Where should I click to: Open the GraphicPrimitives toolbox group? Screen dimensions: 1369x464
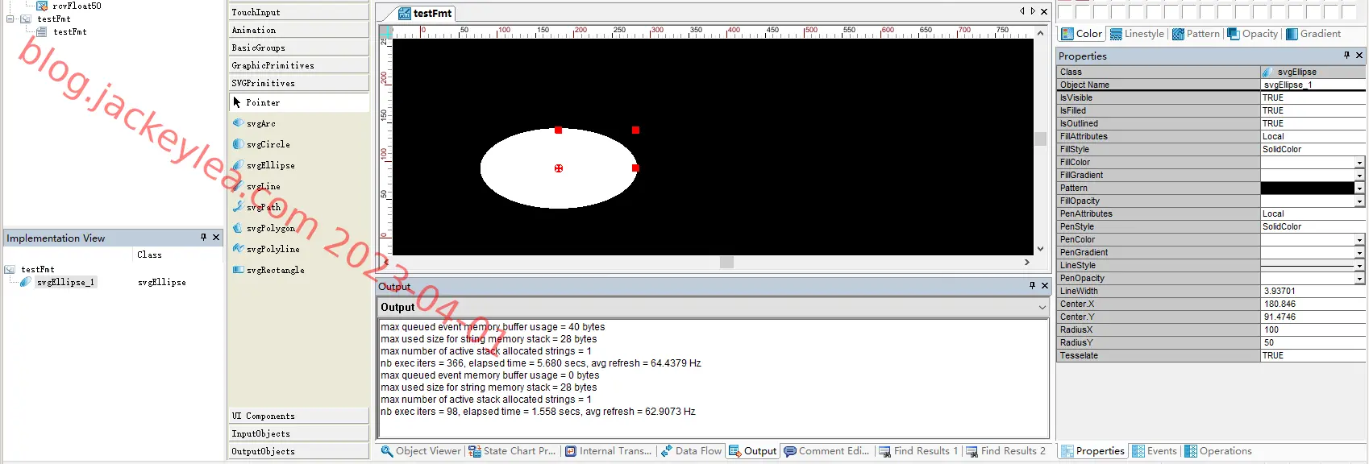pyautogui.click(x=298, y=65)
